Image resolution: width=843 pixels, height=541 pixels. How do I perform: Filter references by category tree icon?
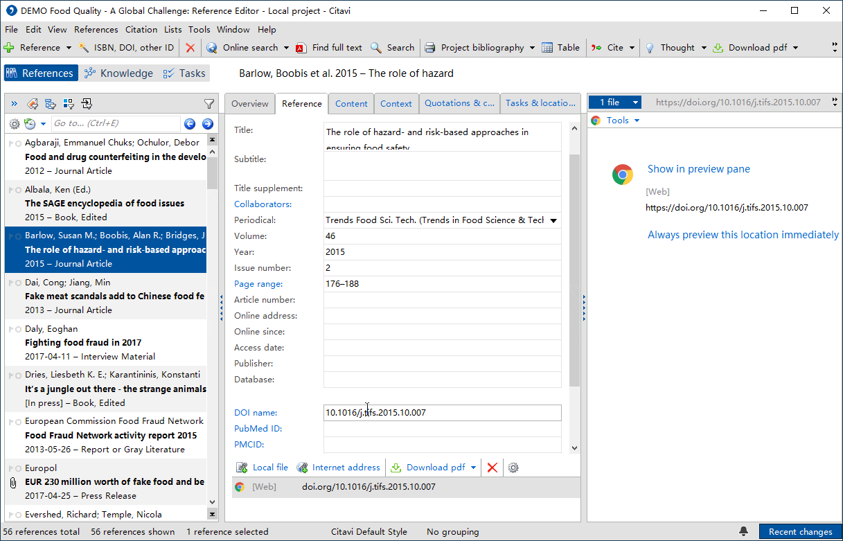[51, 104]
